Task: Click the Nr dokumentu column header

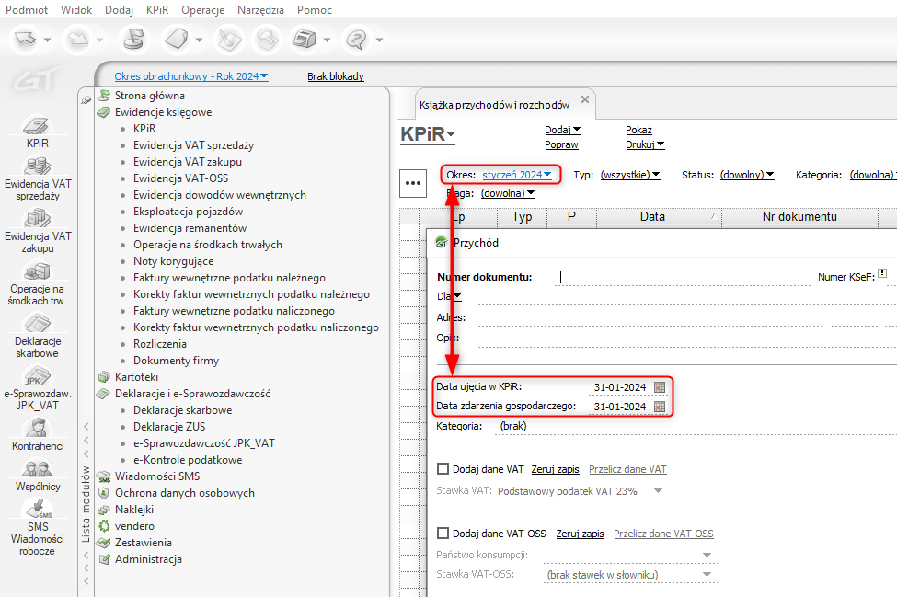Action: (x=799, y=216)
